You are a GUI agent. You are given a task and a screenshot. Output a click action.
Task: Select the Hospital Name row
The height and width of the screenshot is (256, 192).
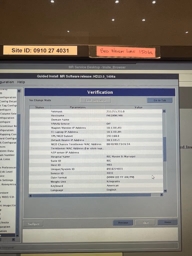pyautogui.click(x=96, y=156)
